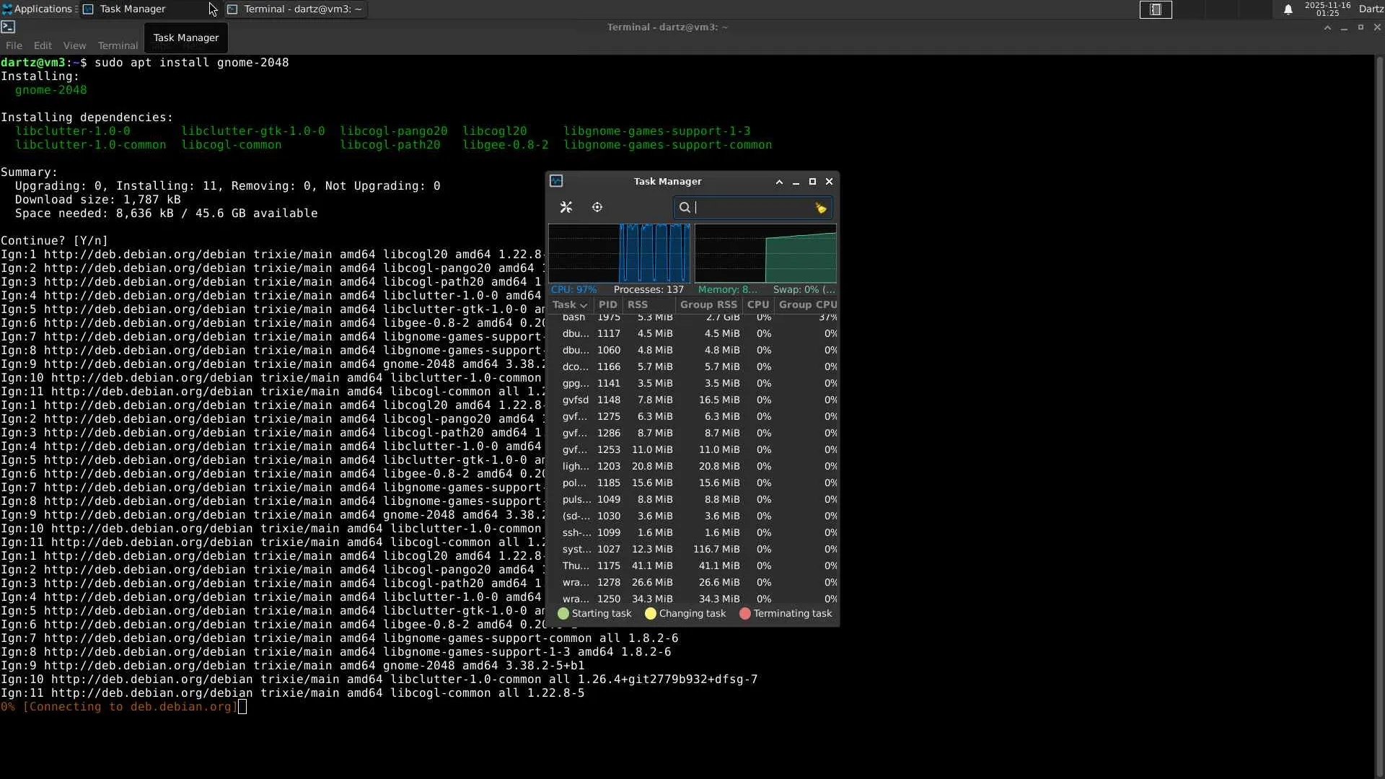Click the terminal icon in window titlebar

(8, 27)
